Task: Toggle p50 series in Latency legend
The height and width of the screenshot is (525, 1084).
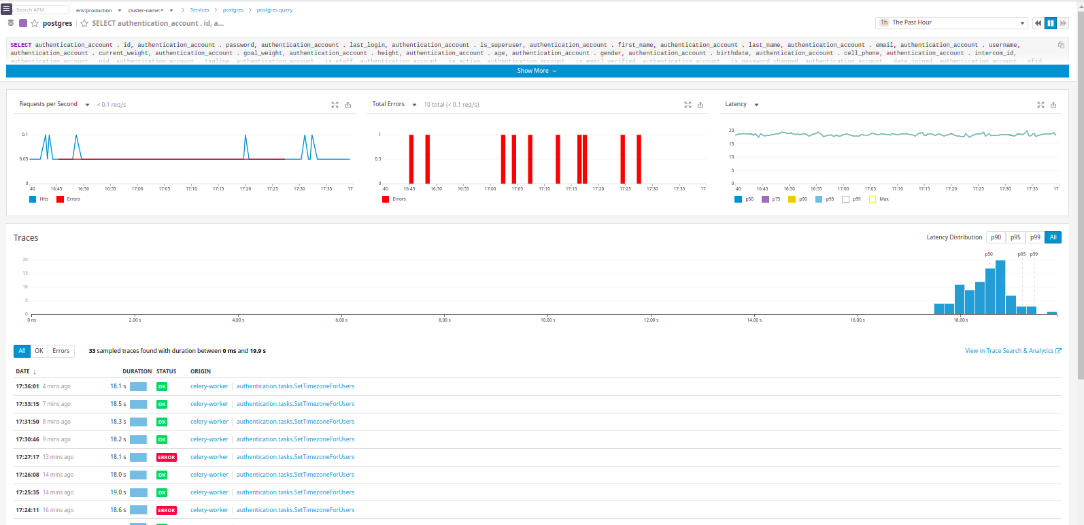Action: pos(744,199)
